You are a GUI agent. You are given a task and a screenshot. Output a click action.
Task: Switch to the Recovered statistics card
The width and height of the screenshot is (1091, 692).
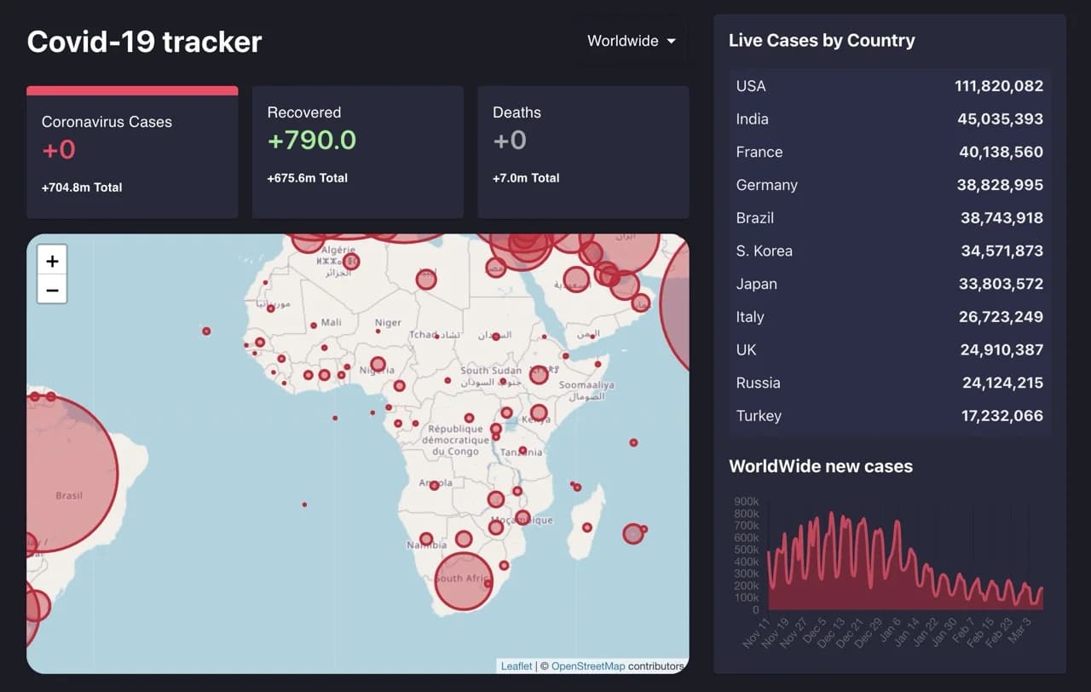[357, 152]
